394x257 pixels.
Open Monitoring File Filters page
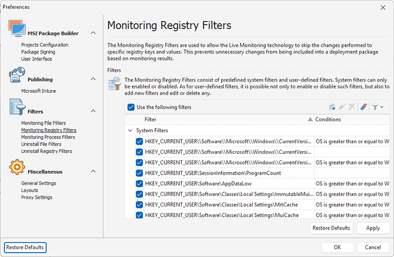(43, 123)
